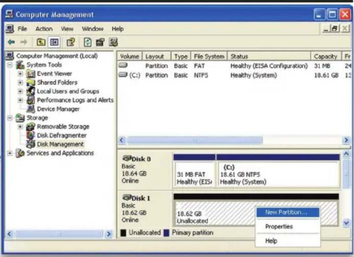The width and height of the screenshot is (354, 257).
Task: Restore the inner MDI child window
Action: click(335, 29)
